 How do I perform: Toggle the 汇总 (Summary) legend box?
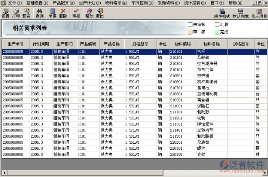tap(217, 25)
